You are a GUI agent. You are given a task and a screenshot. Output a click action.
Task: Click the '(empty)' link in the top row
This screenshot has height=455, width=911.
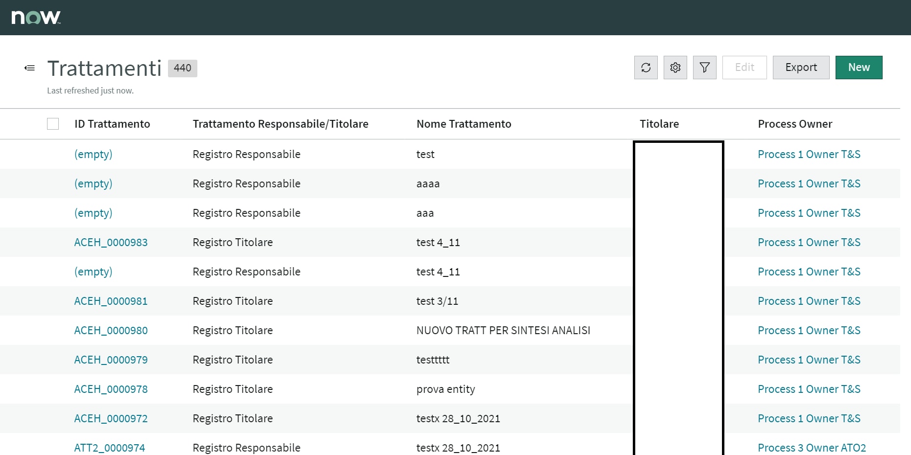93,154
